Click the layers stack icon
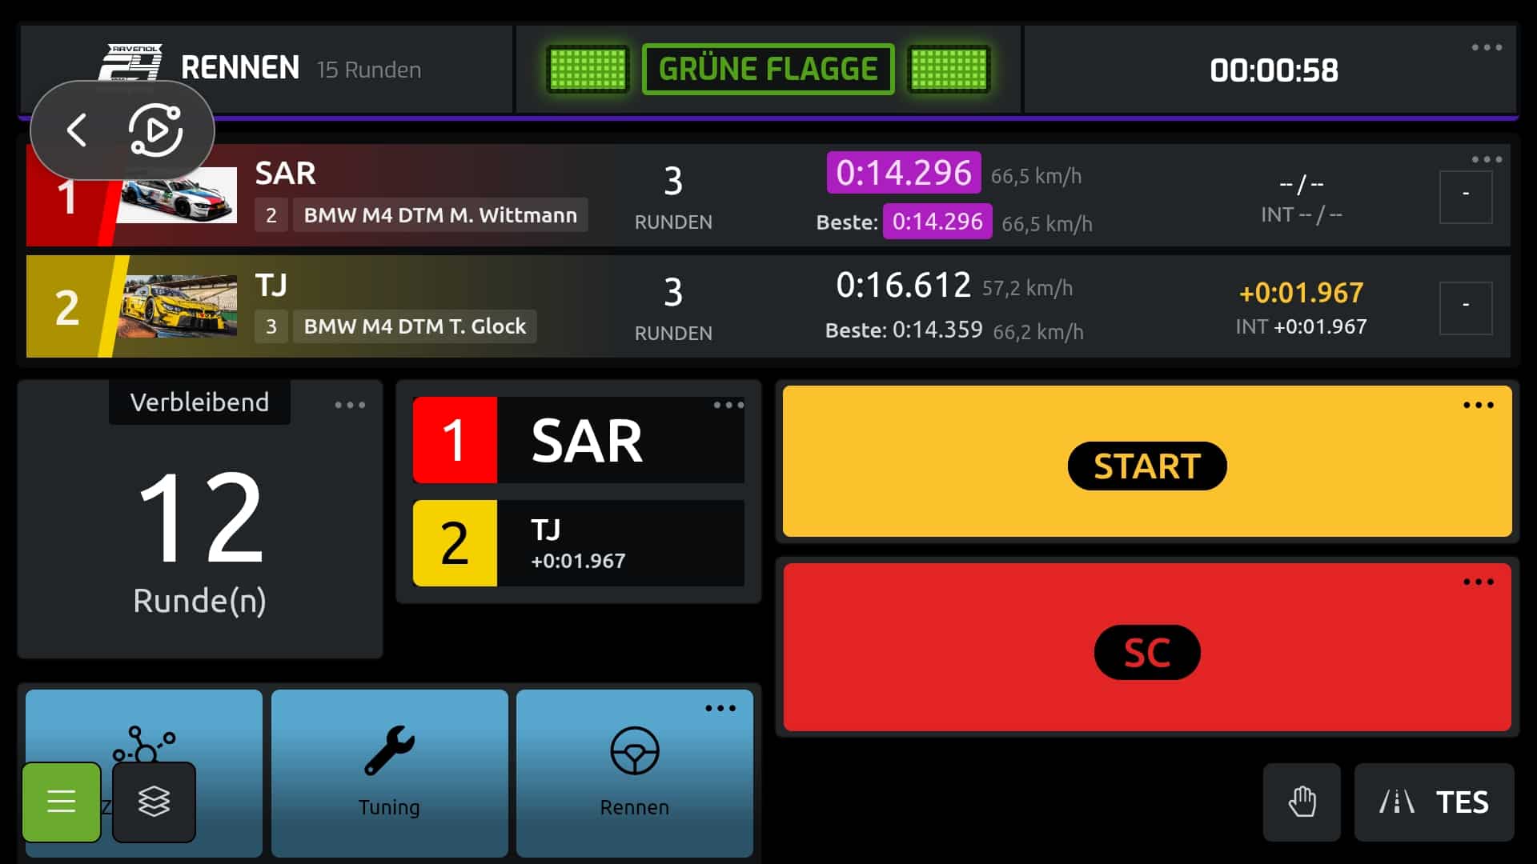This screenshot has width=1537, height=864. click(154, 801)
